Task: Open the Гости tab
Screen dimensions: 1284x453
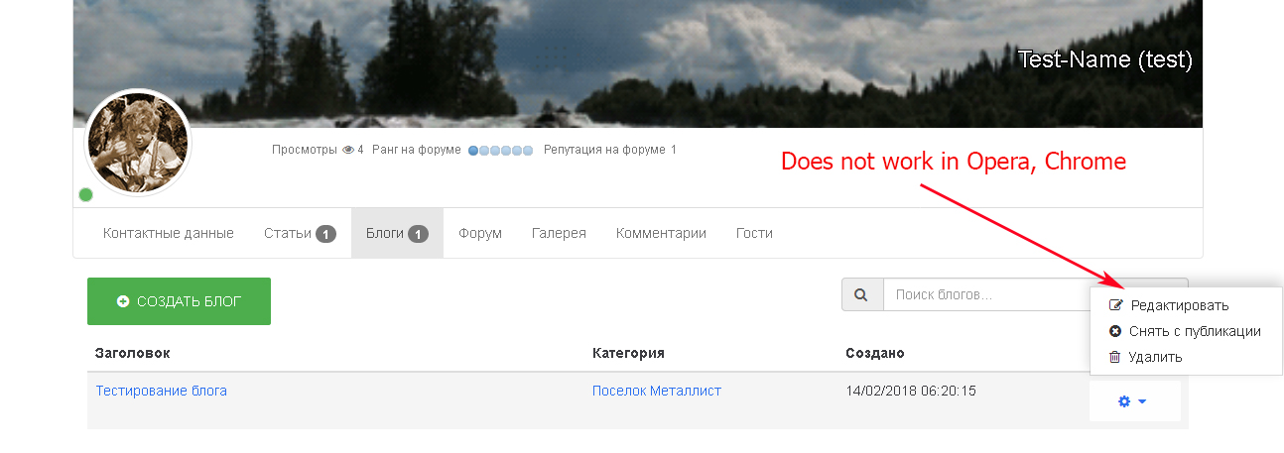Action: [x=754, y=233]
